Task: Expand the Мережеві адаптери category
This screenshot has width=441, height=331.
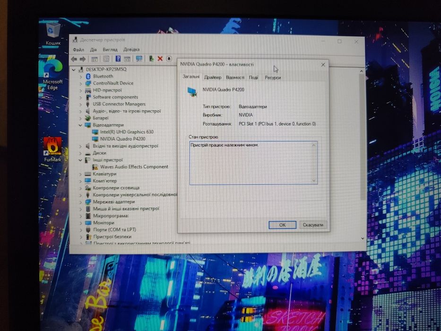Action: click(81, 202)
